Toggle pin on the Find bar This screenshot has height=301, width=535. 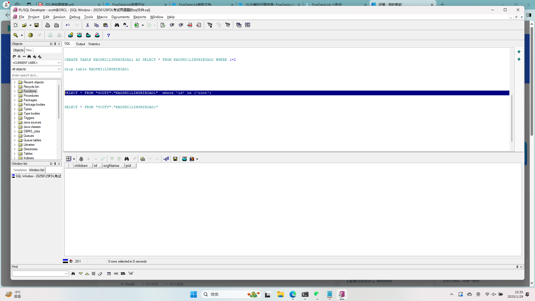[x=517, y=267]
